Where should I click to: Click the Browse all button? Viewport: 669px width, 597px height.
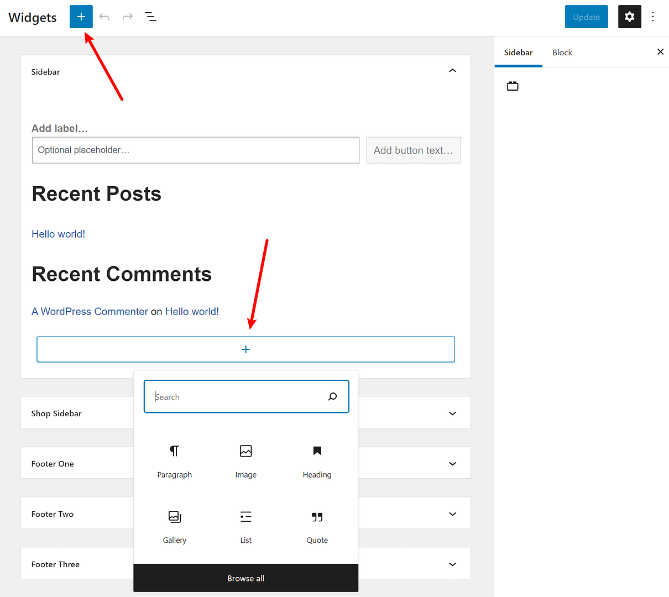pyautogui.click(x=245, y=578)
